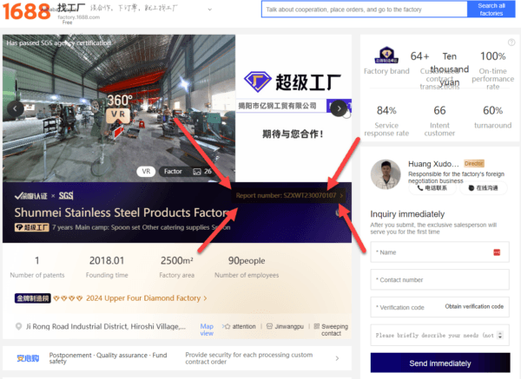The height and width of the screenshot is (379, 521).
Task: Open 2024 Upper Four Diamond Factory link
Action: point(146,298)
